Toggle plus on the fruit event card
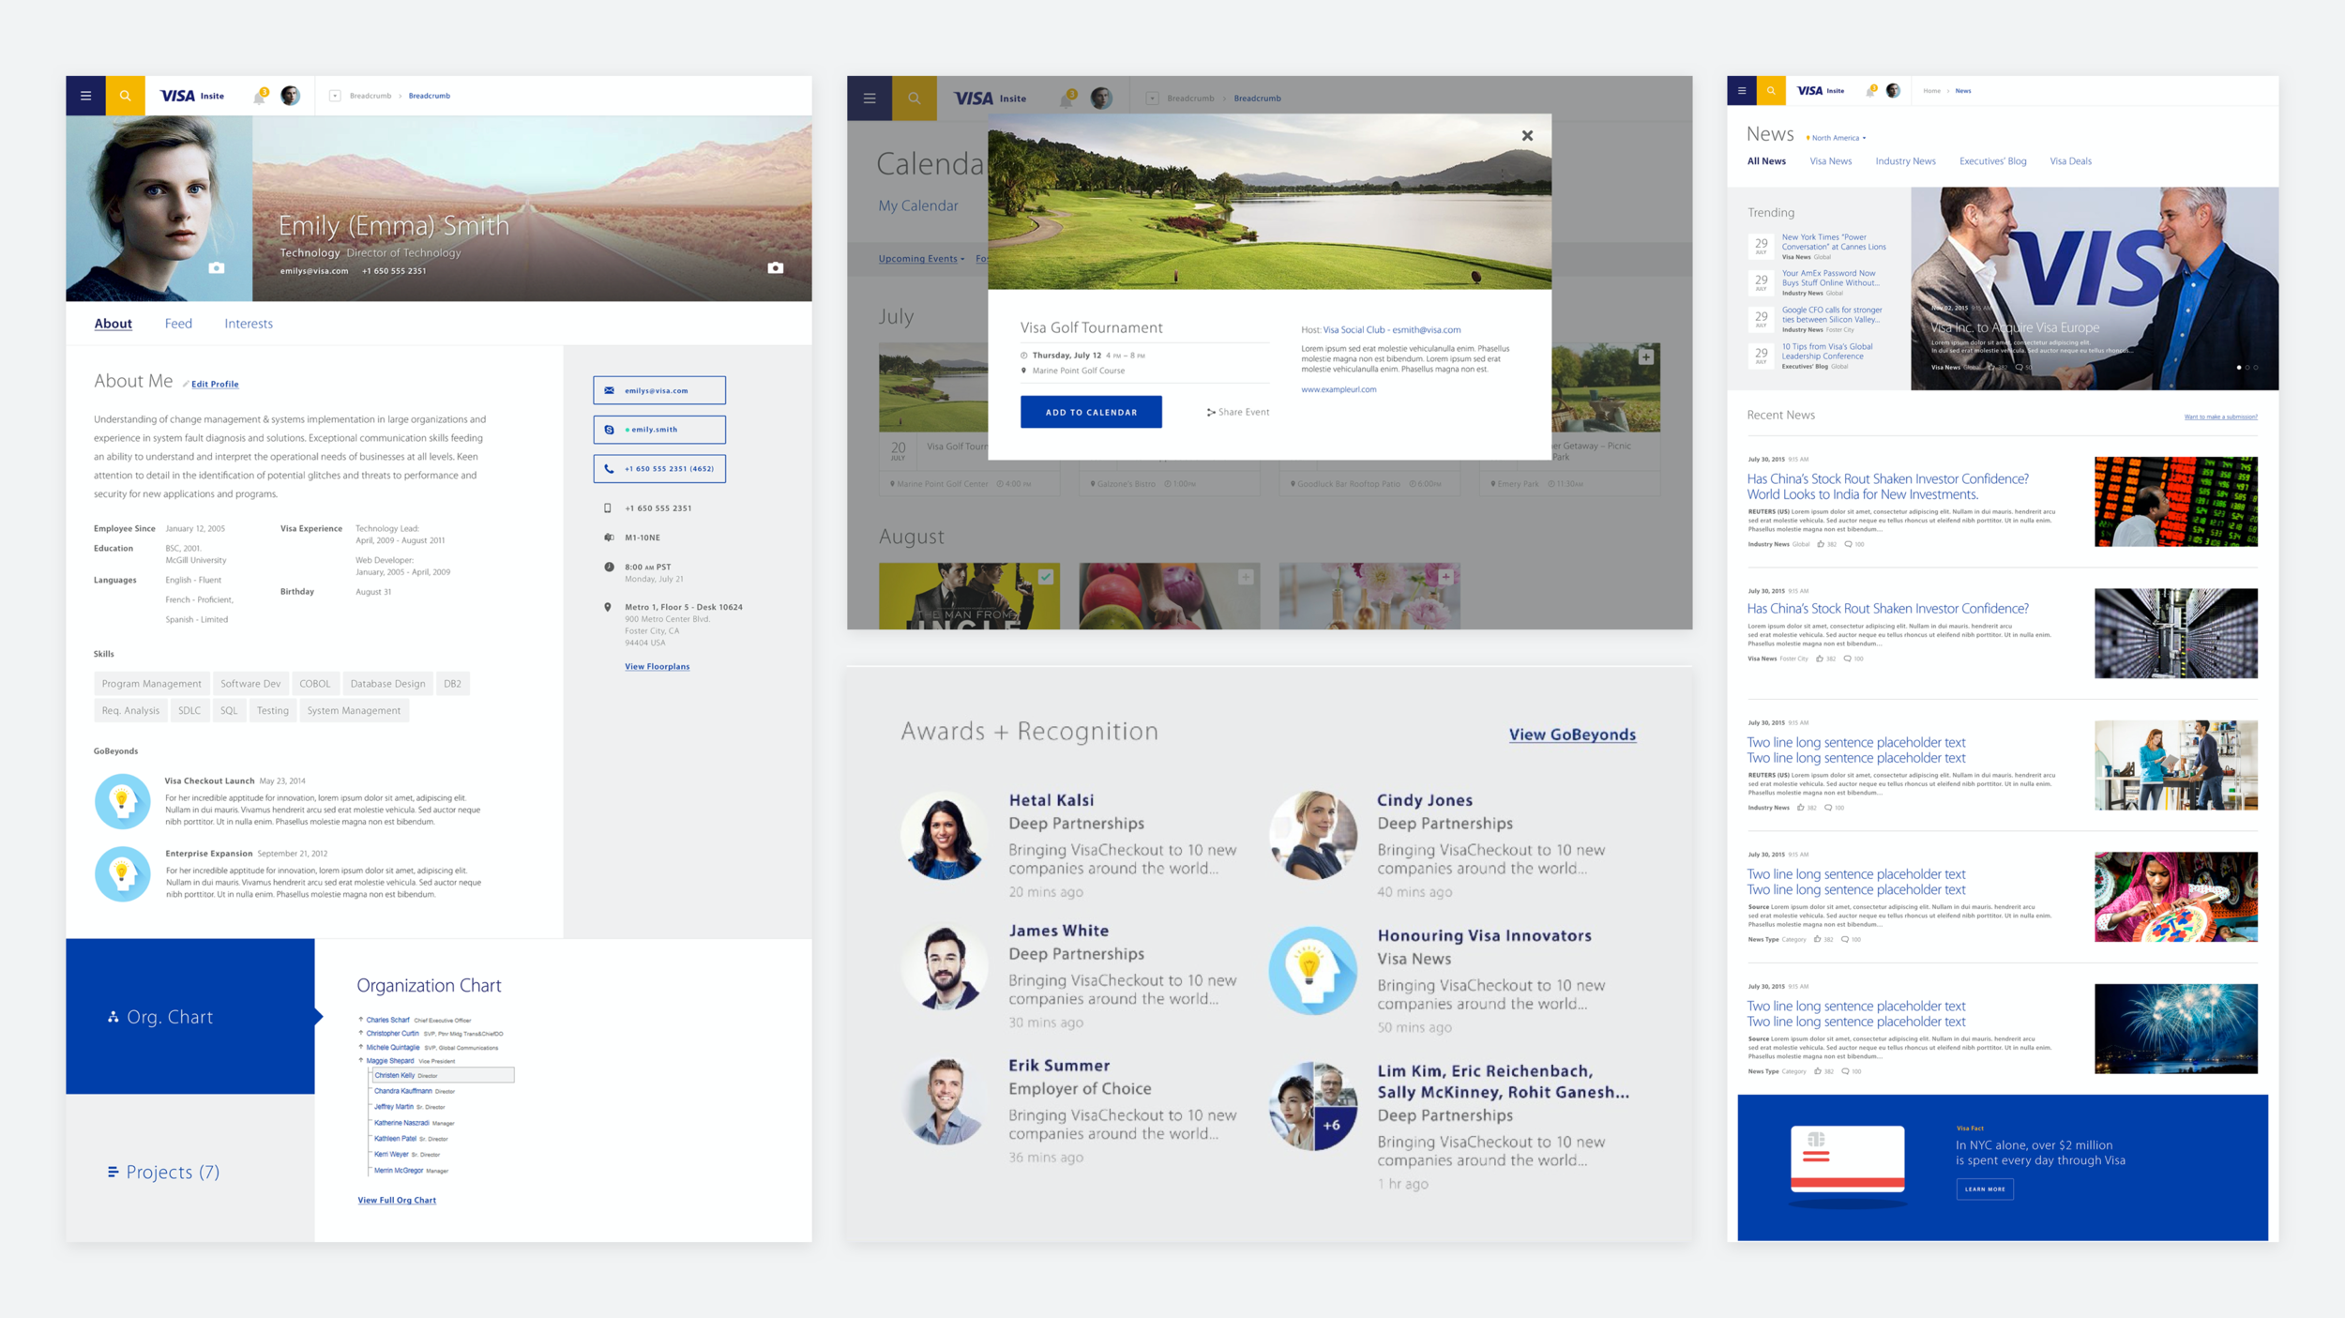Image resolution: width=2345 pixels, height=1318 pixels. pos(1246,577)
